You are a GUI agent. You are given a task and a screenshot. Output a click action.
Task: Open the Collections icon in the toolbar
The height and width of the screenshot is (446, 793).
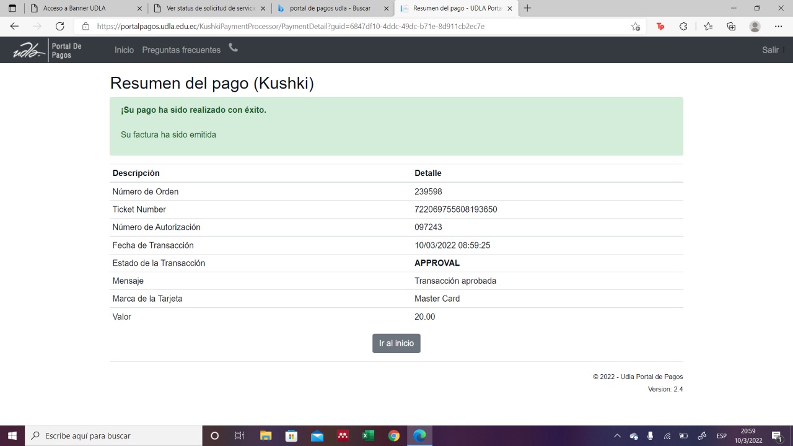coord(731,27)
